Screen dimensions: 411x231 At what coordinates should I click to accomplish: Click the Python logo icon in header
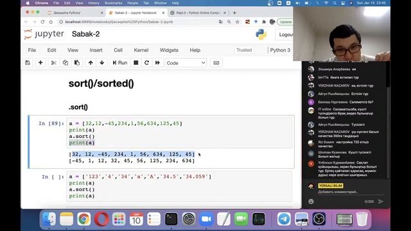pyautogui.click(x=261, y=35)
